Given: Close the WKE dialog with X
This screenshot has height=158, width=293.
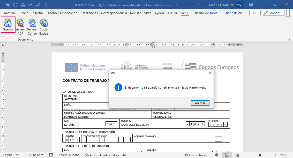Looking at the screenshot, I should click(x=210, y=73).
